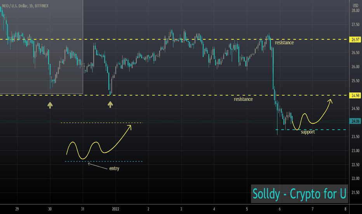Open the USD currency selector on price axis
The width and height of the screenshot is (362, 214).
point(355,5)
